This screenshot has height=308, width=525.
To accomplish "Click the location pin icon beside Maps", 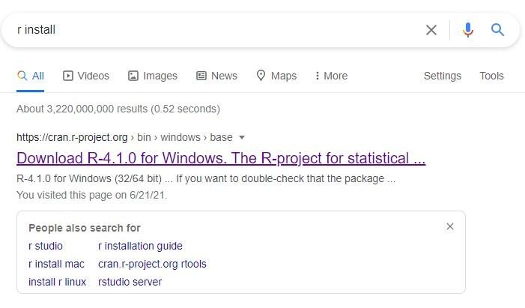I will coord(261,76).
